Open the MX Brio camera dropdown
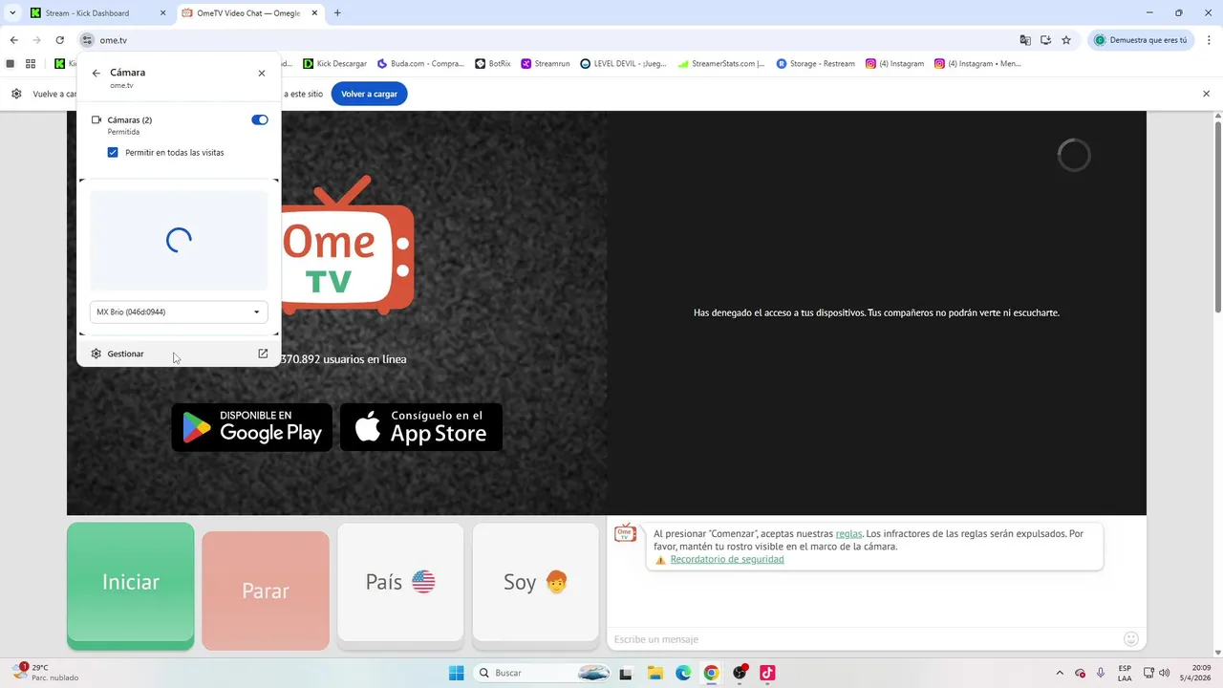 [179, 312]
